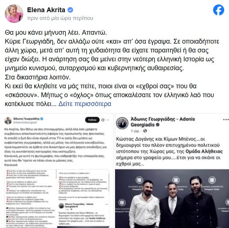This screenshot has width=229, height=228.
Task: Click the Follow button on the tweet
Action: coord(92,120)
